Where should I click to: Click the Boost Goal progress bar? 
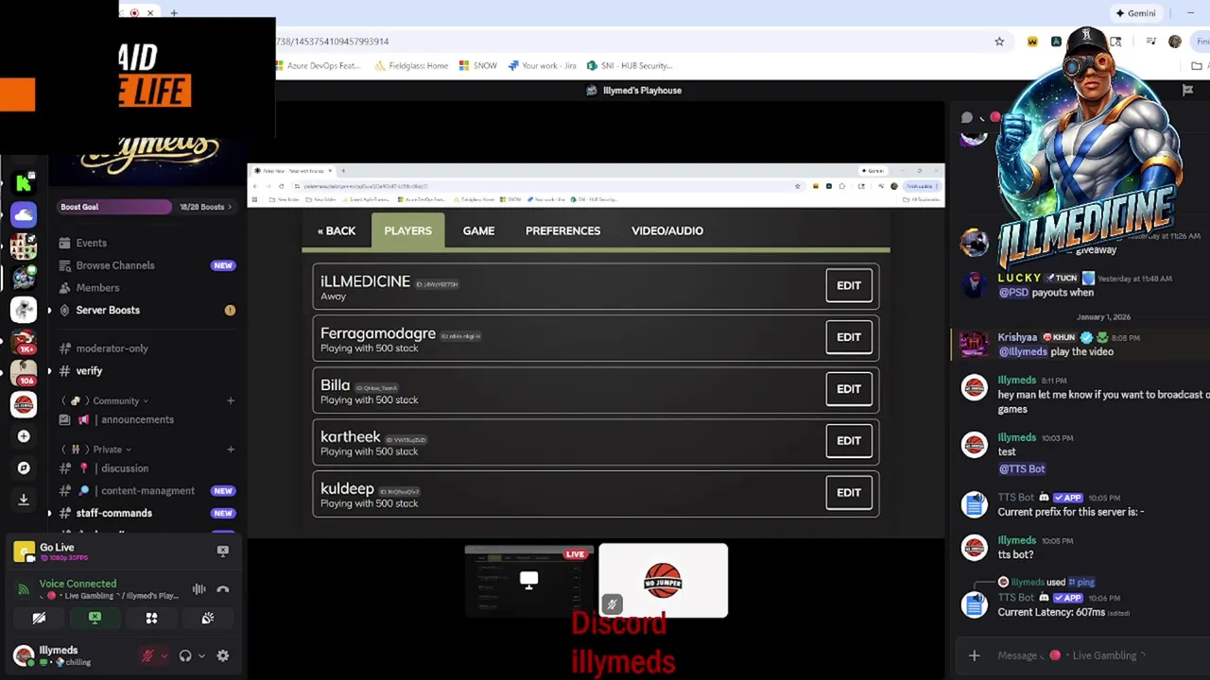(115, 207)
